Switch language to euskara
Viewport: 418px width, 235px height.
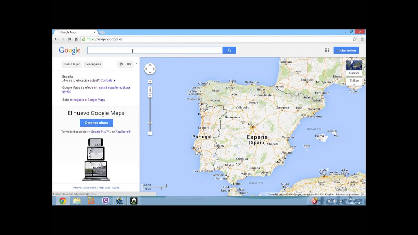click(x=125, y=88)
